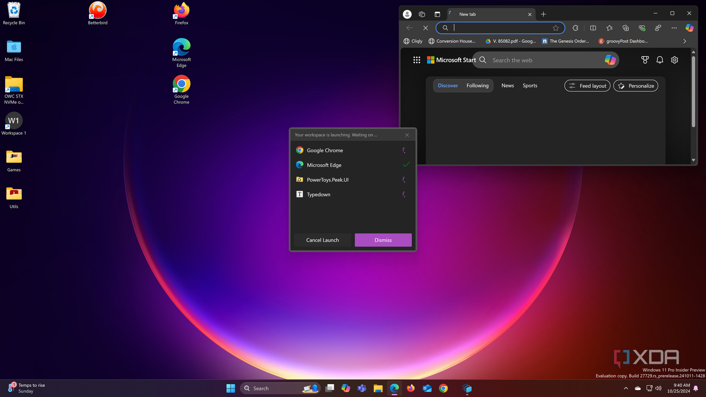Add this page to favorites star

tap(555, 28)
